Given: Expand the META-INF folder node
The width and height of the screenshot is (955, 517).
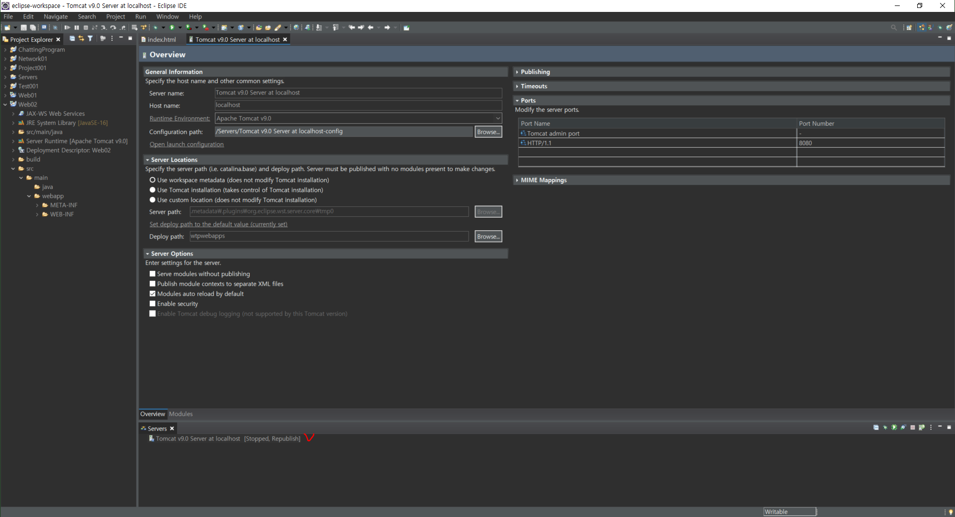Looking at the screenshot, I should click(x=37, y=205).
